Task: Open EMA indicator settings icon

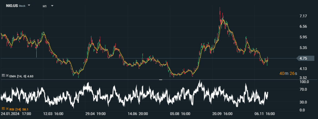Action: (x=3, y=75)
